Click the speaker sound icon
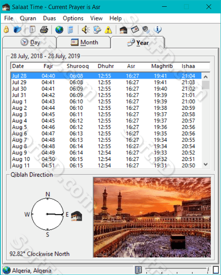This screenshot has height=275, width=221. pos(85,30)
